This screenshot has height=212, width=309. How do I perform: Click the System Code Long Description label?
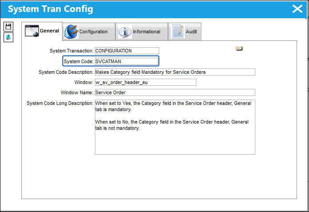coord(60,103)
